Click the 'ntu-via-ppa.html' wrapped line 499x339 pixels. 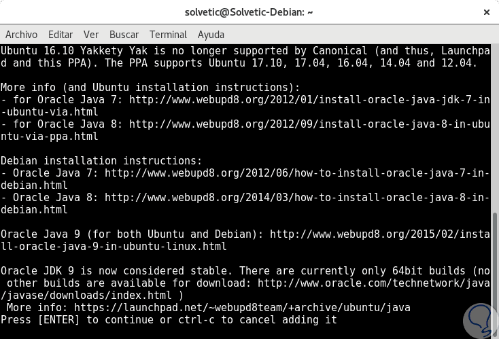pyautogui.click(x=50, y=136)
